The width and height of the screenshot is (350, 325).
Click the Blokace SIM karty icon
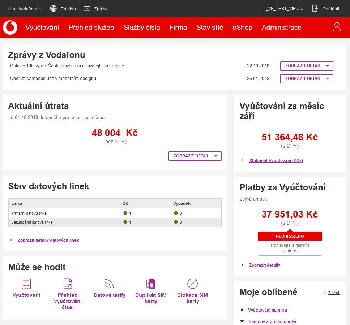pos(192,284)
